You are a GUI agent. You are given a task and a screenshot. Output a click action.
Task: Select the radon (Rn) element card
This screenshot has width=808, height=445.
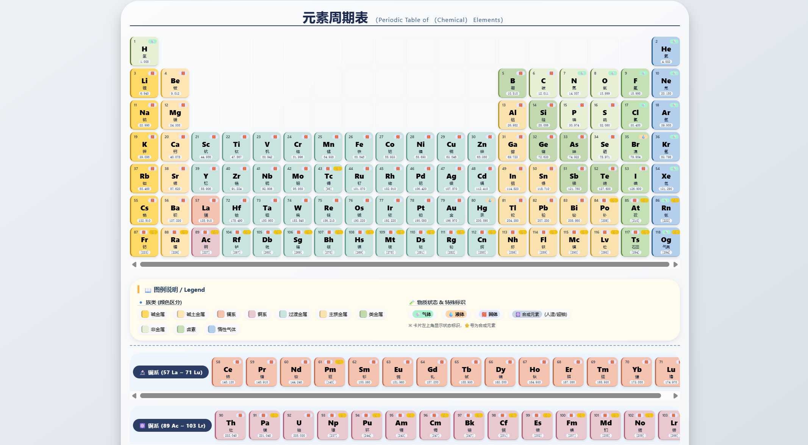coord(666,210)
